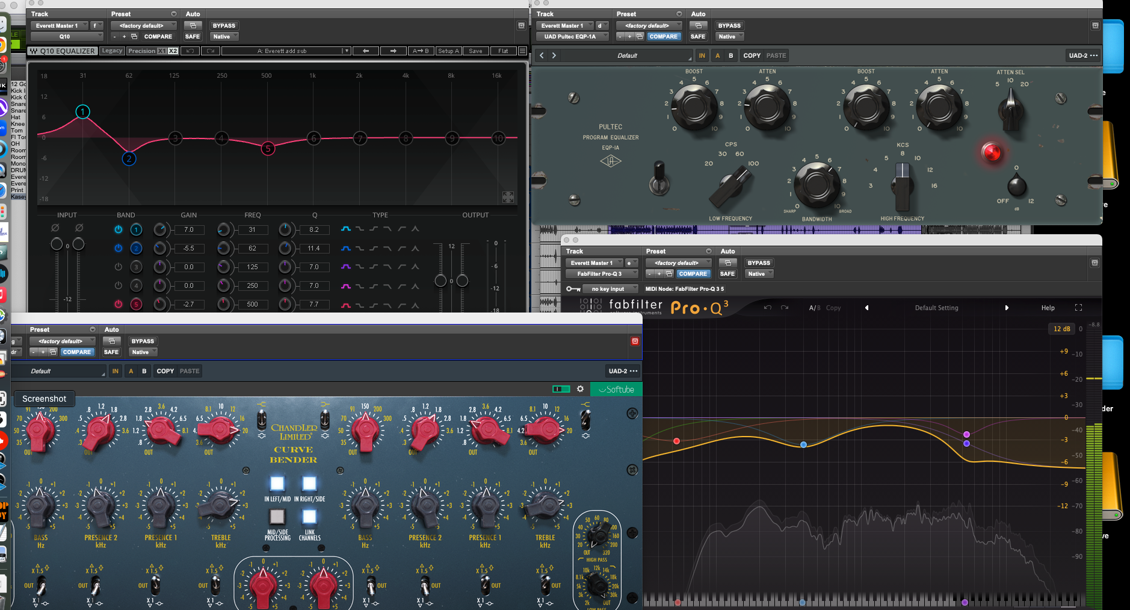Select X1 precision in Q10
Image resolution: width=1130 pixels, height=610 pixels.
161,51
